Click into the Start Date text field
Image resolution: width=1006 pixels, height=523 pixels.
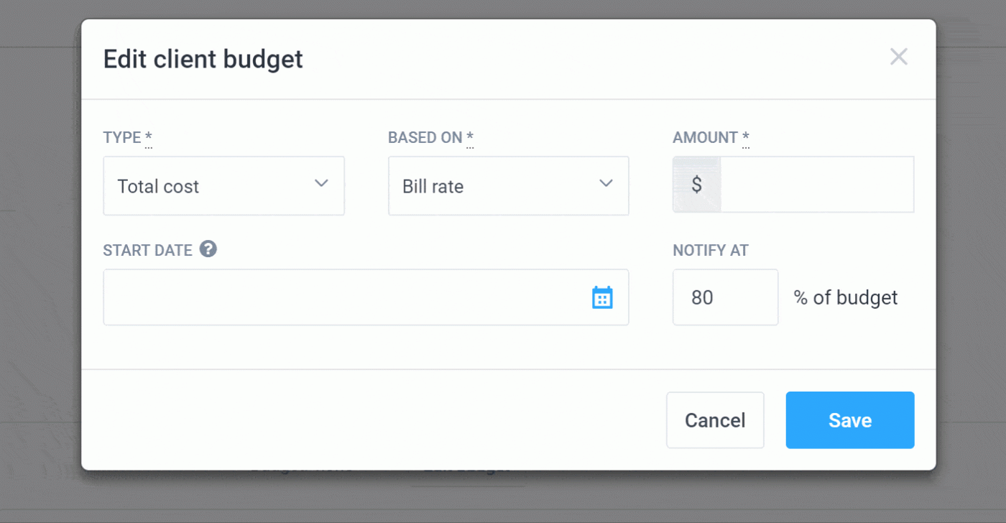(x=345, y=297)
